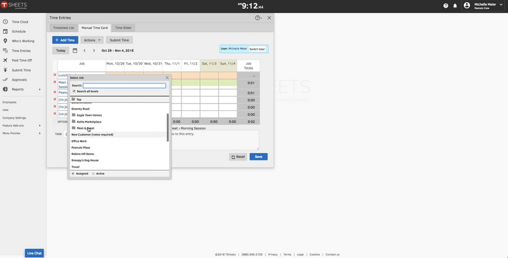Delete the Lunch row with red X
Image resolution: width=508 pixels, height=258 pixels.
pos(55,75)
